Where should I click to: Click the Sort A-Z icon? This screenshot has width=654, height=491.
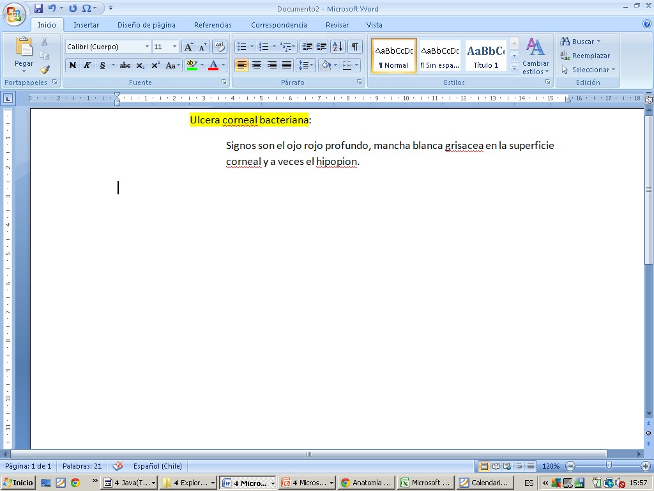[x=338, y=47]
